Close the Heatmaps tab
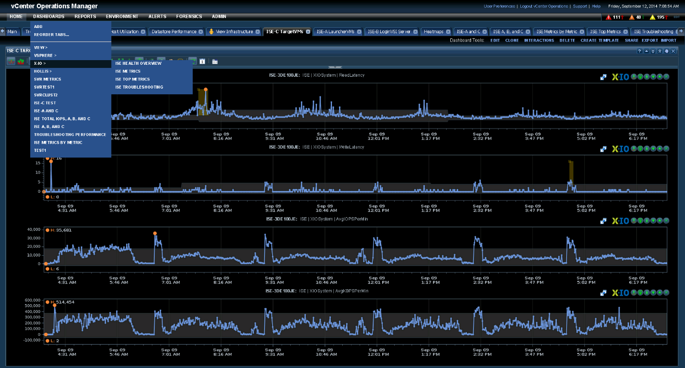The height and width of the screenshot is (368, 685). [448, 32]
